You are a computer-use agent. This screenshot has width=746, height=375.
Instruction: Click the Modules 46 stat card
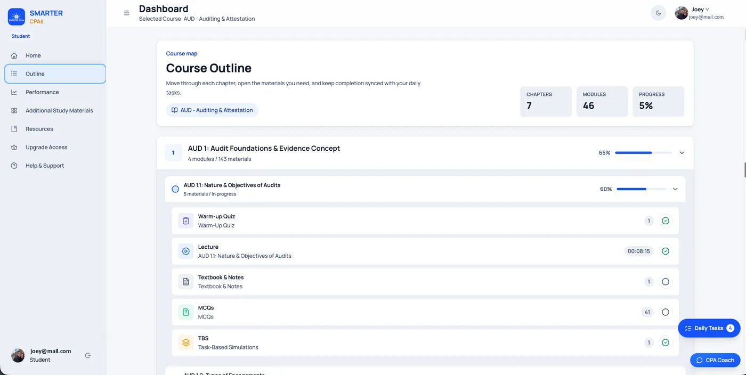[x=602, y=101]
